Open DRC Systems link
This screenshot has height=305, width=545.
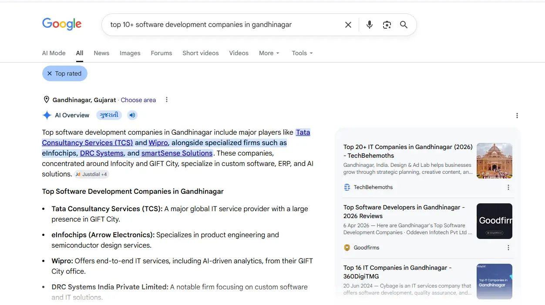tap(102, 153)
